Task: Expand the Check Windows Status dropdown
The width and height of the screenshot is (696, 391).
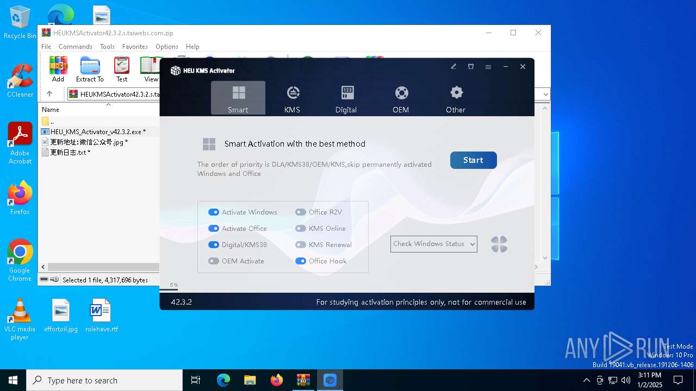Action: 434,244
